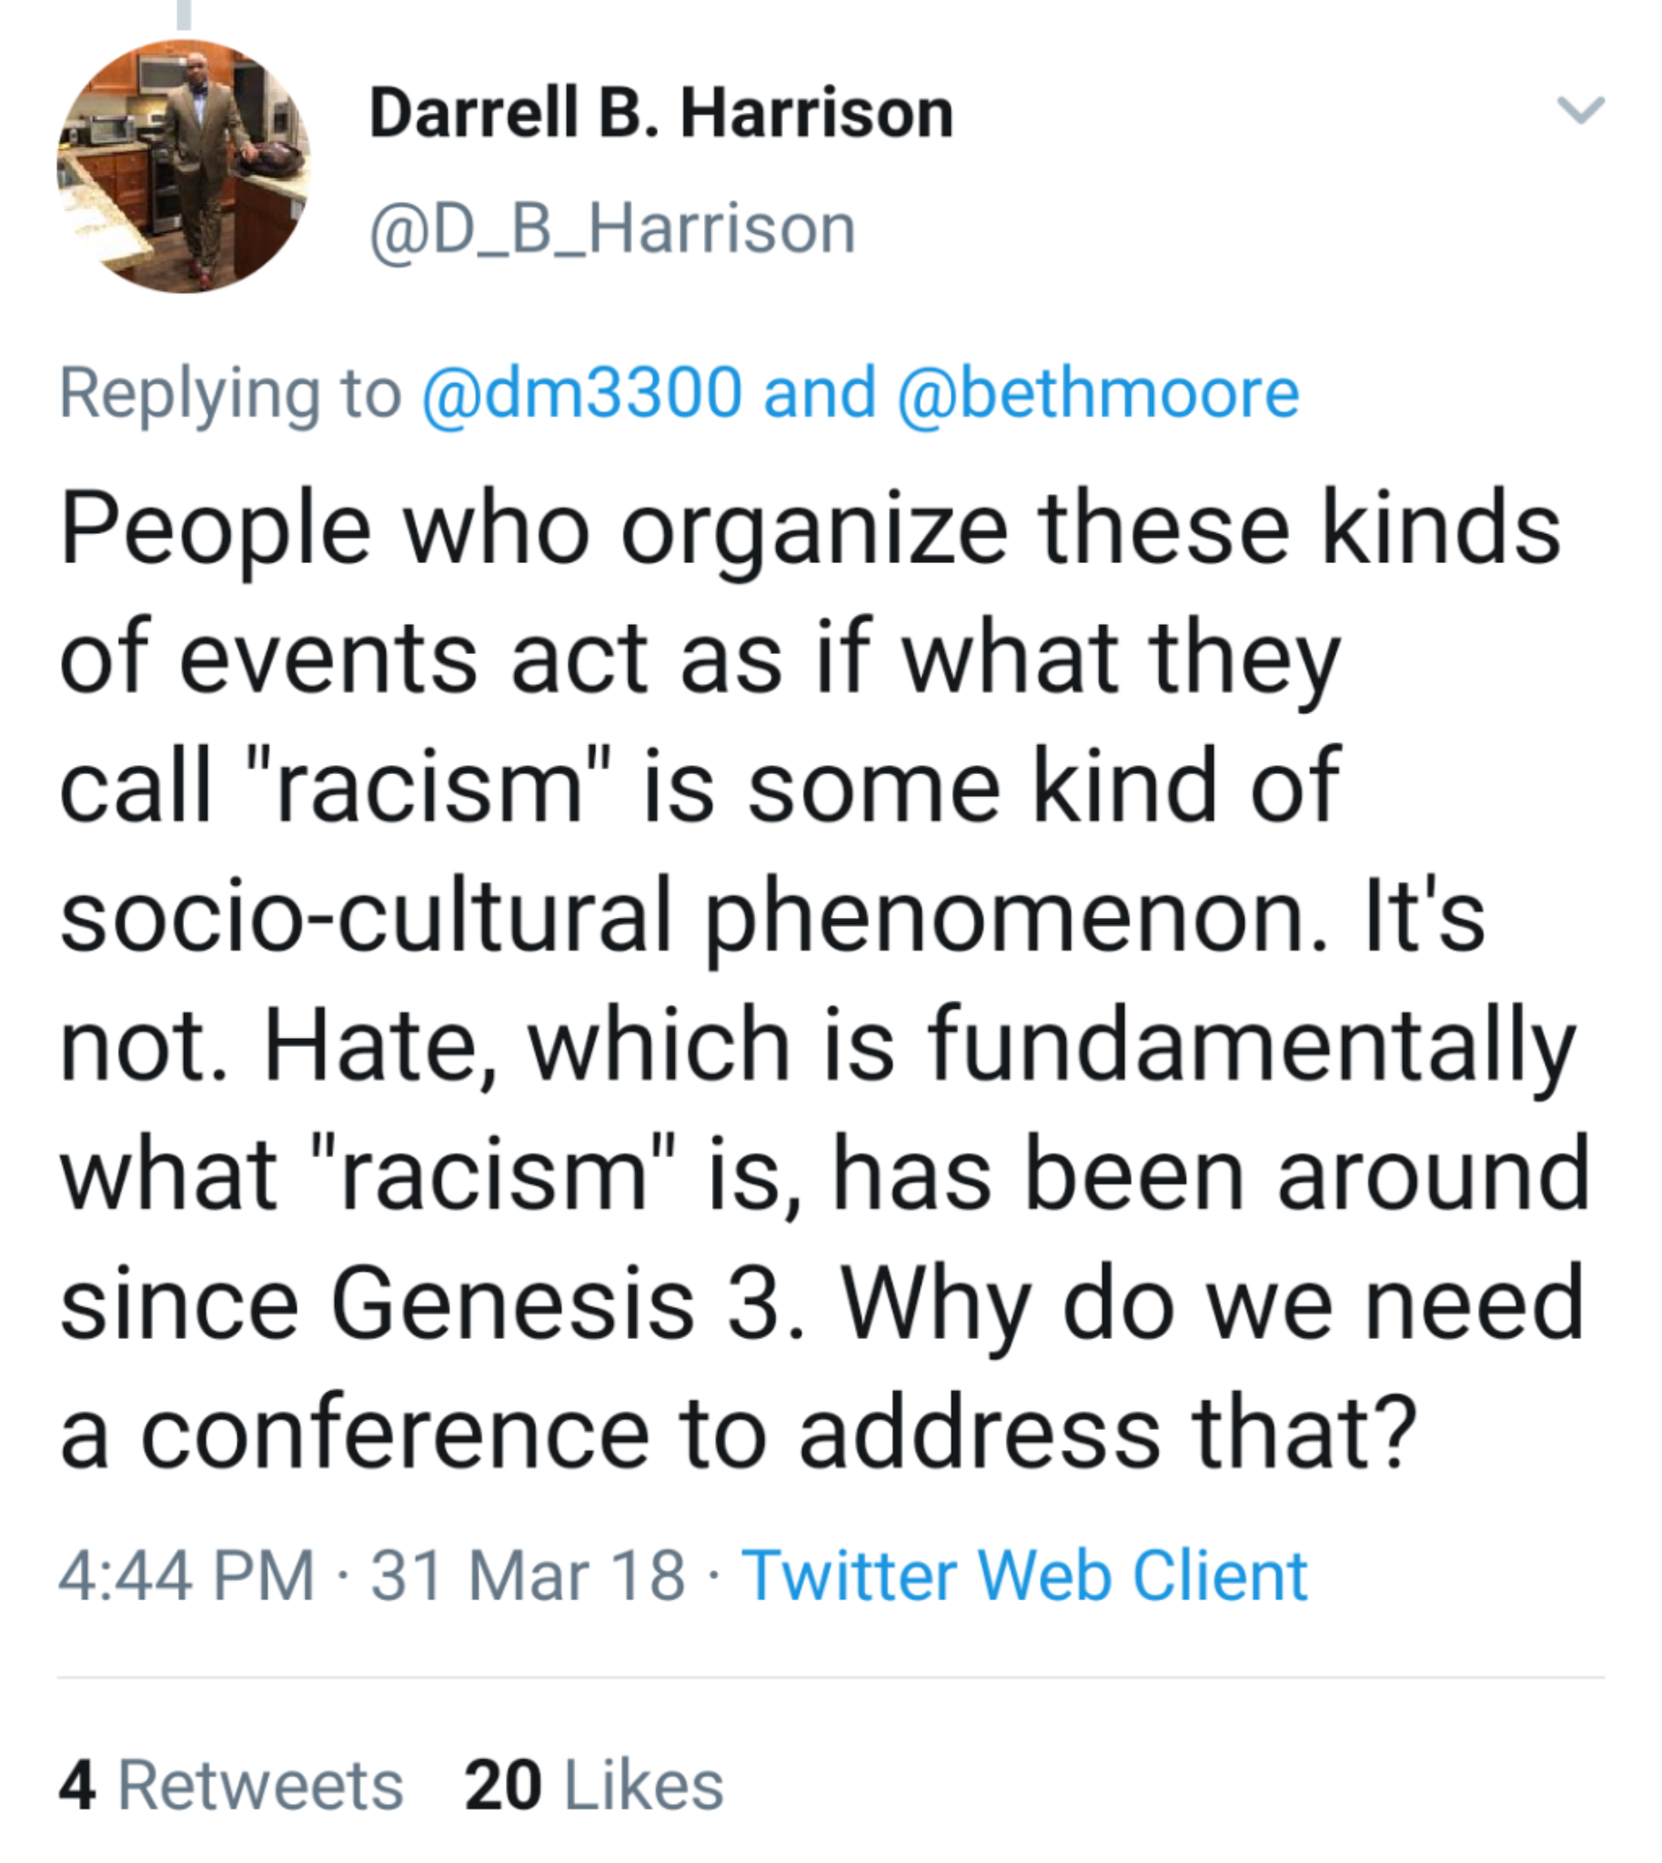This screenshot has height=1863, width=1662.
Task: Open the Twitter Web Client source link
Action: 1024,1576
